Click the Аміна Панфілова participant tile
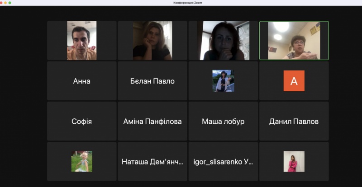Viewport: 362px width, 187px height. pyautogui.click(x=152, y=122)
